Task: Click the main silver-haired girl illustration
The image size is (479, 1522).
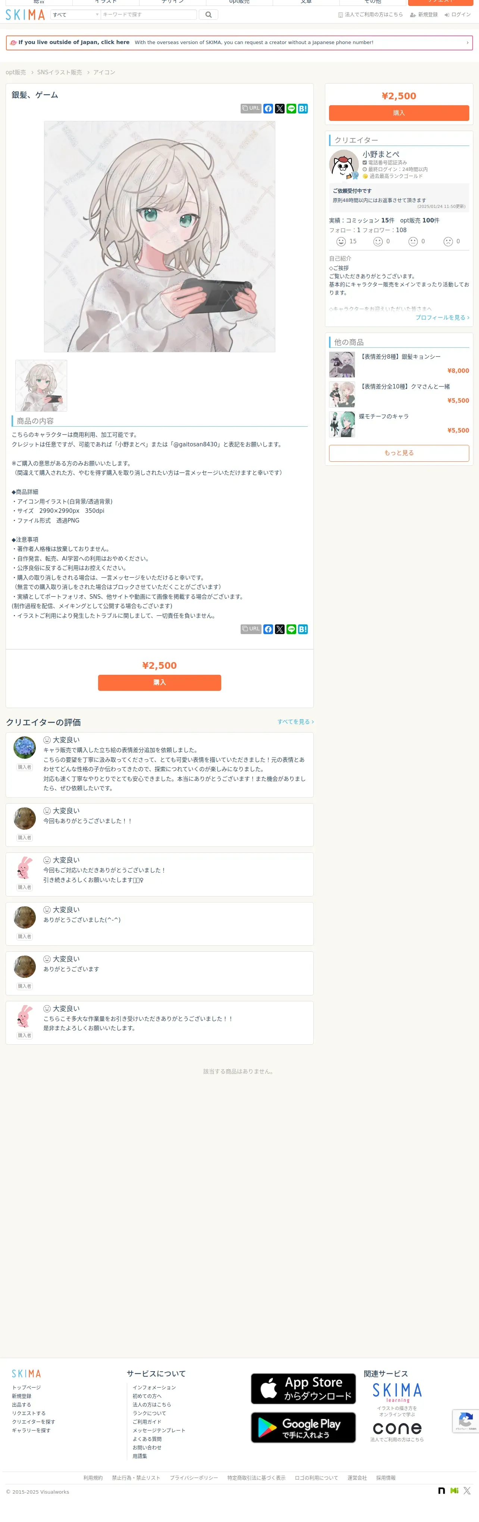Action: 159,236
